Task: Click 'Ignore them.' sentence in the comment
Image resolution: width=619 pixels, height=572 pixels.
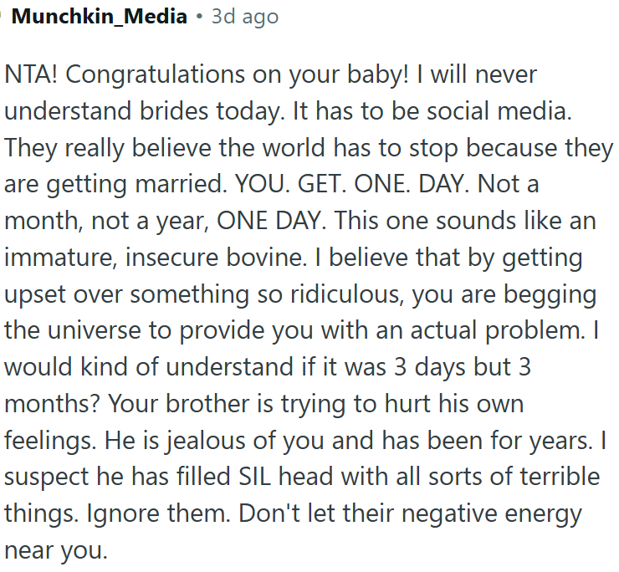Action: 158,514
